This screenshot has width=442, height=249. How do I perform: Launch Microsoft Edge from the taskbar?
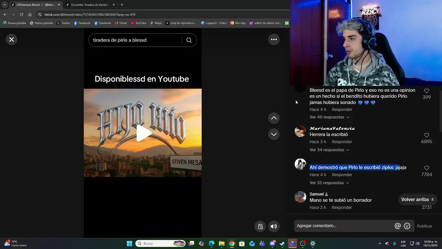(212, 243)
